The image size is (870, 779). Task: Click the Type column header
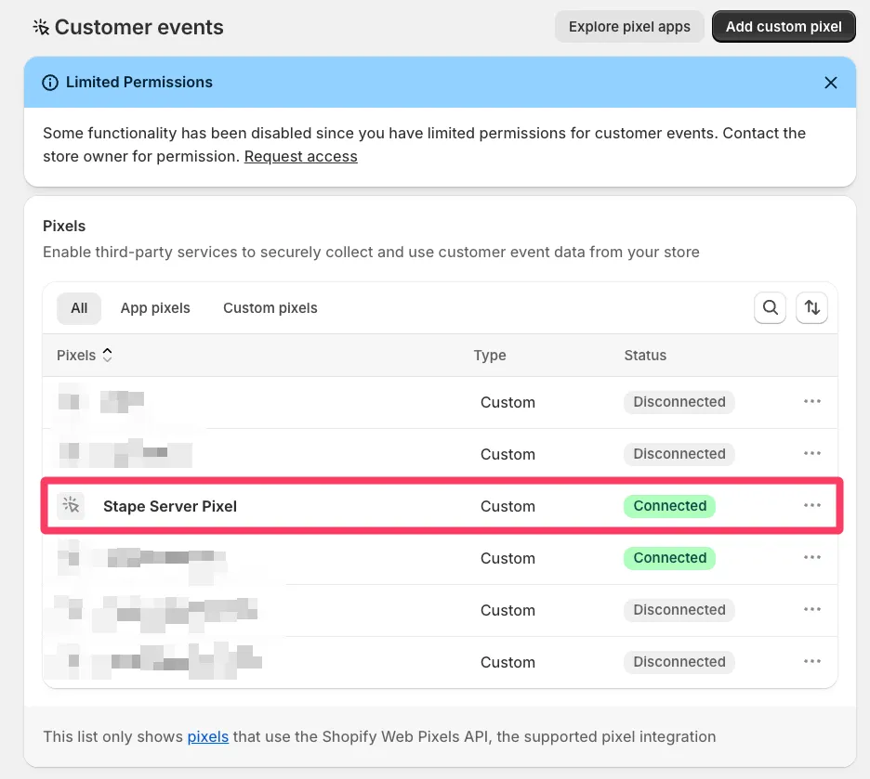point(489,356)
